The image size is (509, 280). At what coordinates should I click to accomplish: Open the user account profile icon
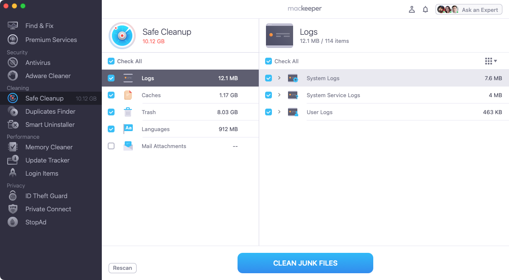click(411, 9)
